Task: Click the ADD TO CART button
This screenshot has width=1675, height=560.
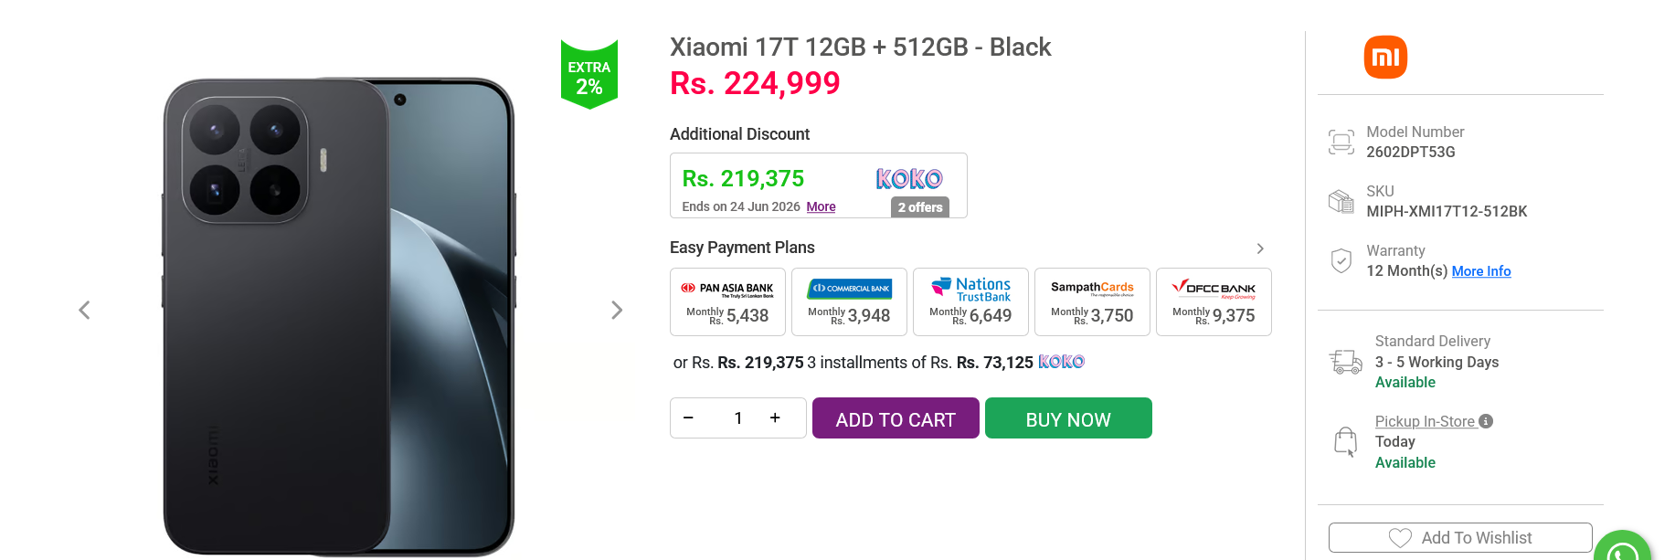Action: pyautogui.click(x=896, y=418)
